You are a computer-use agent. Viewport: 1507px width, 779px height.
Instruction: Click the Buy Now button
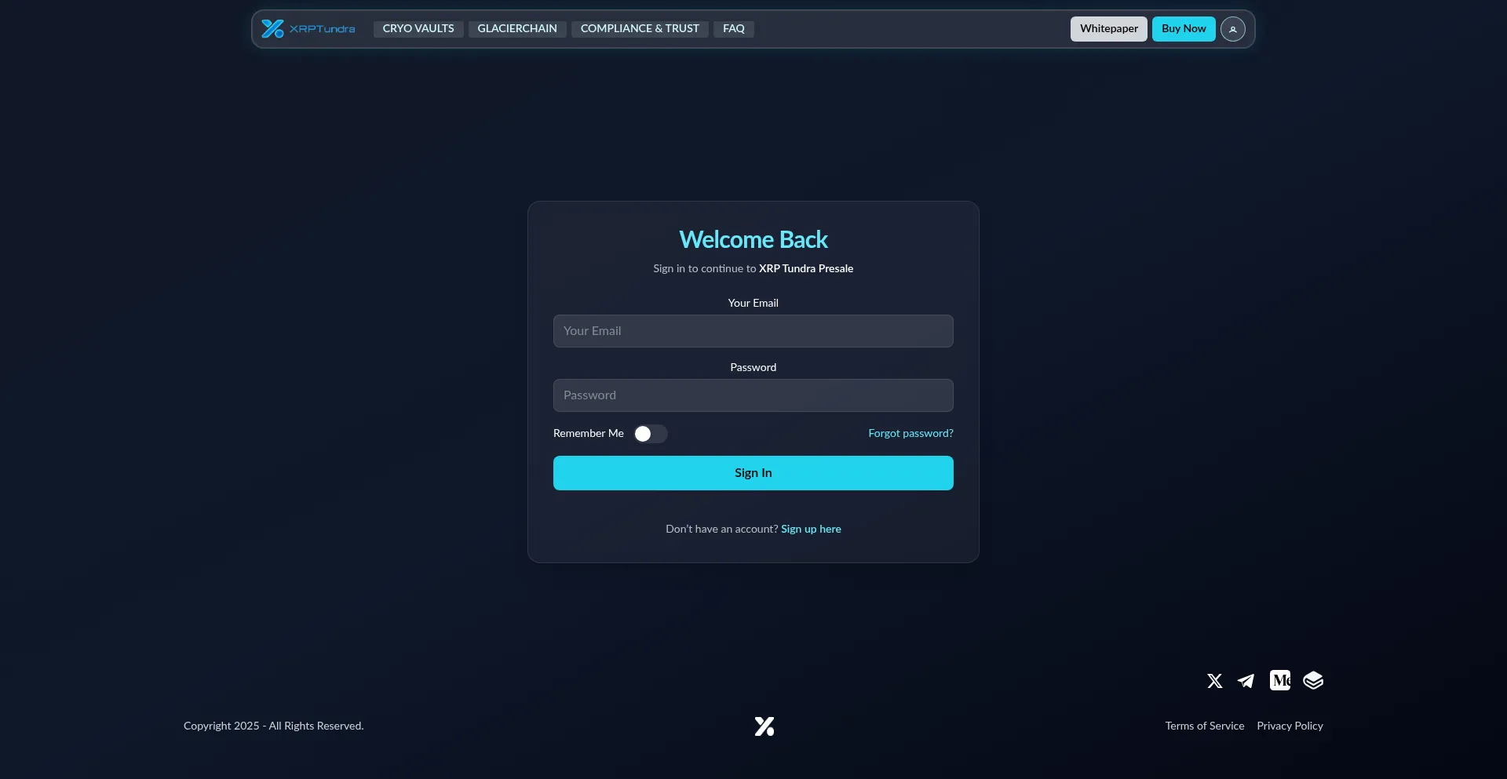pos(1183,29)
